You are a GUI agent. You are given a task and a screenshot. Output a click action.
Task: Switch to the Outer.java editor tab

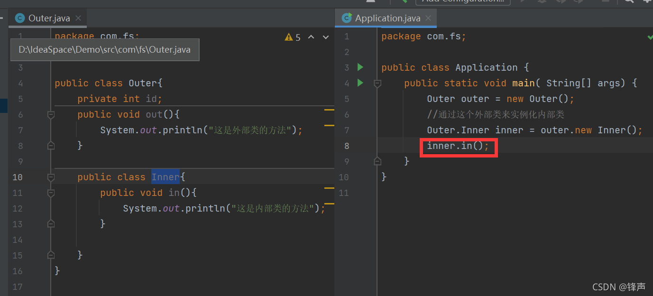(49, 18)
